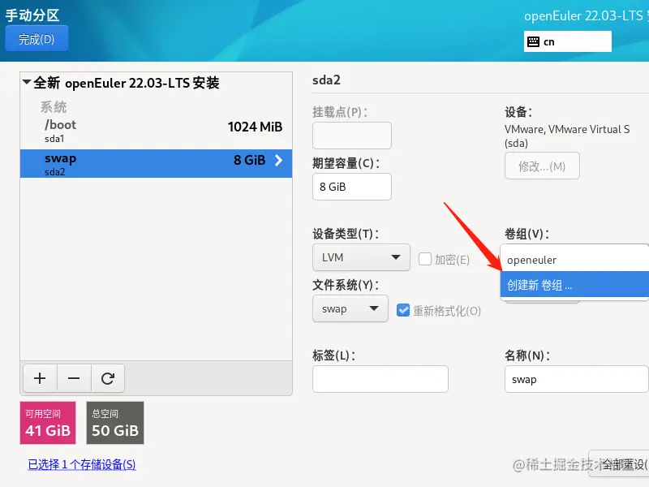
Task: Open the 设备类型 LVM dropdown
Action: [x=361, y=257]
